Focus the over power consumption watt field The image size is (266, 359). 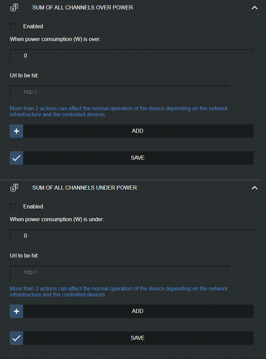point(132,56)
